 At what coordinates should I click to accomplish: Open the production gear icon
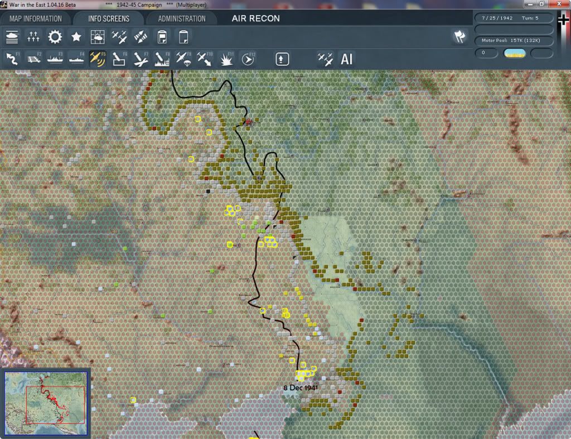click(55, 37)
